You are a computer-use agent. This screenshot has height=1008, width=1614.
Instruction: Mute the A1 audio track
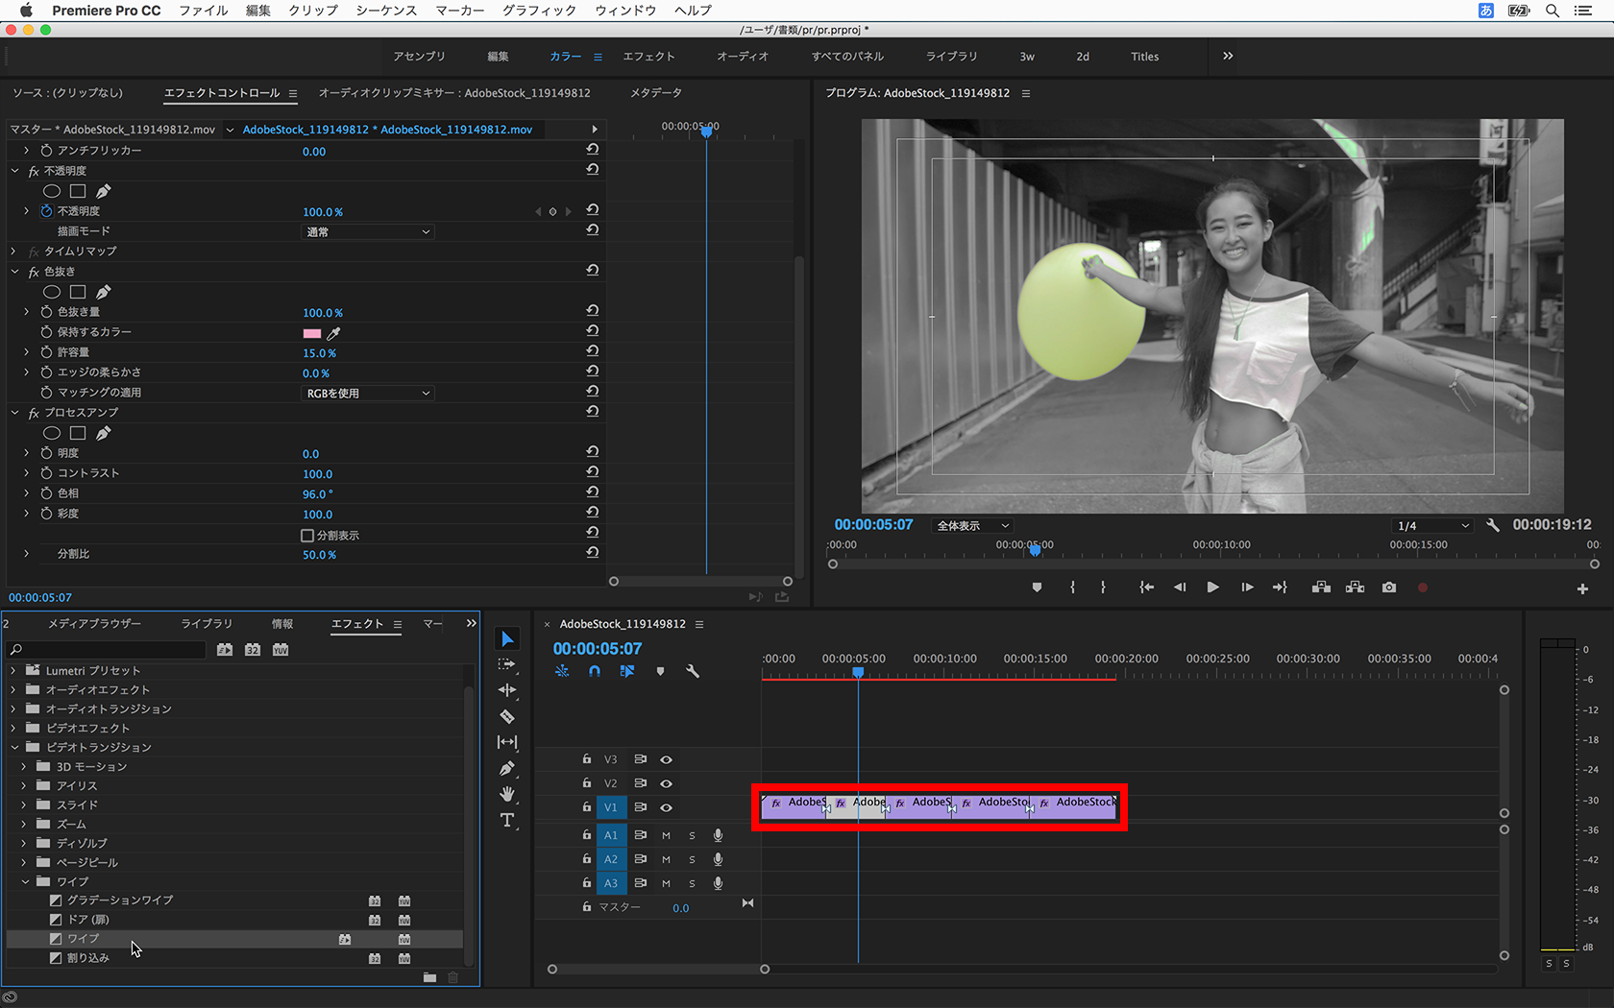[x=666, y=835]
